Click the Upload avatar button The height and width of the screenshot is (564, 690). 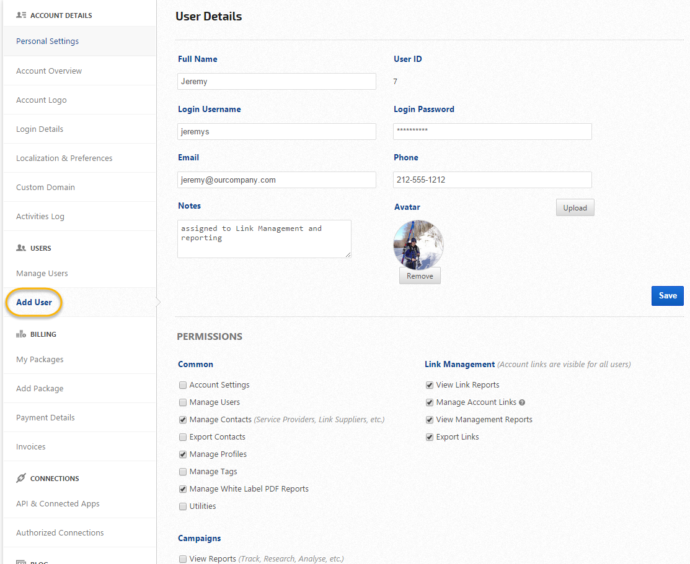pos(575,208)
